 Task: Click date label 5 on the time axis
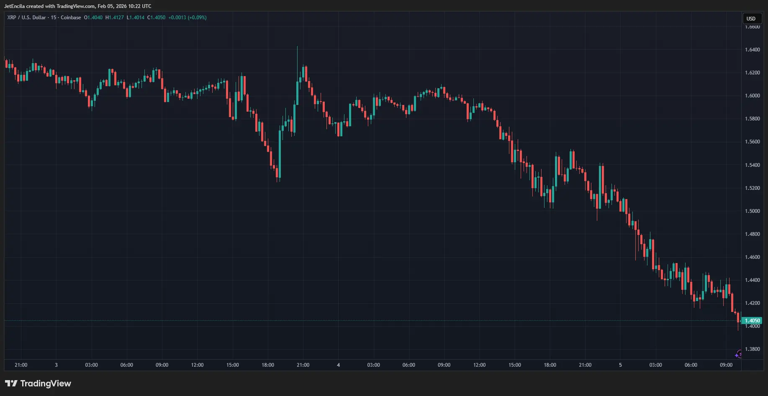point(620,365)
